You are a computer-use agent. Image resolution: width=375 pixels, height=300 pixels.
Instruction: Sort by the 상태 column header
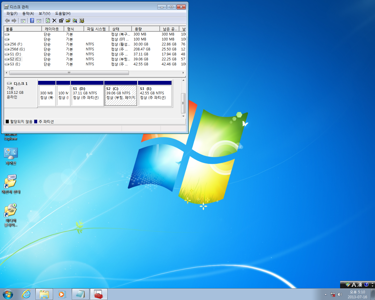pos(120,29)
